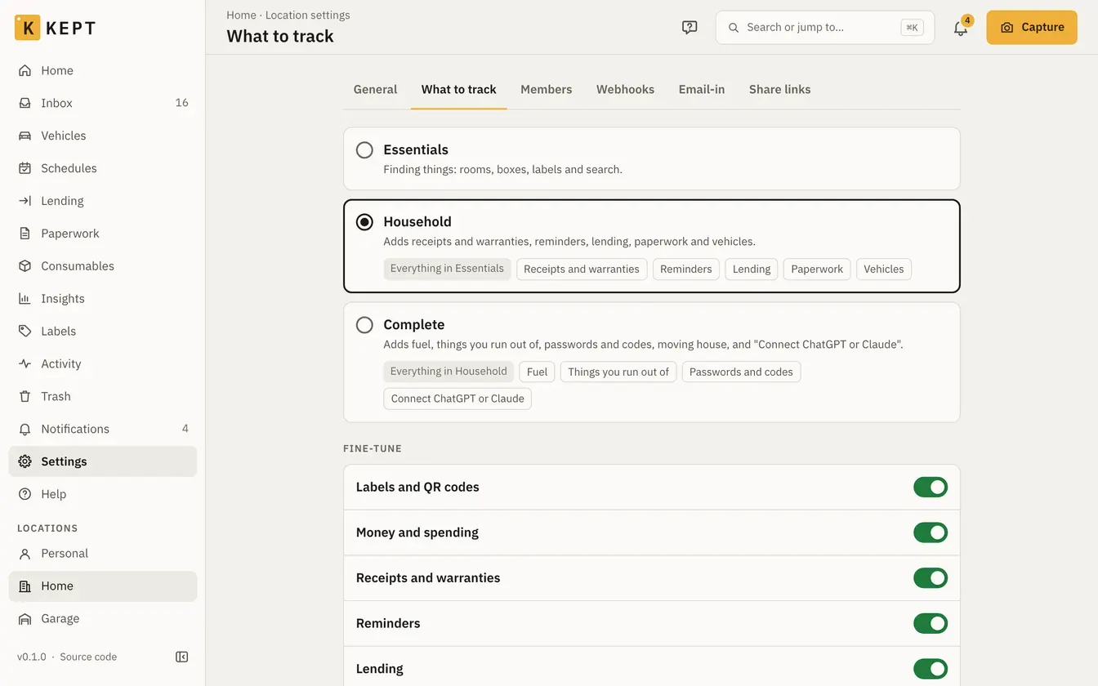This screenshot has height=686, width=1098.
Task: Open Help via question mark icon
Action: (x=25, y=494)
